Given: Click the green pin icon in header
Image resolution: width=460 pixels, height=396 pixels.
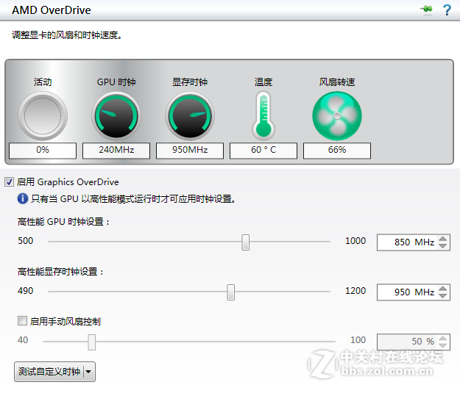Looking at the screenshot, I should (427, 10).
